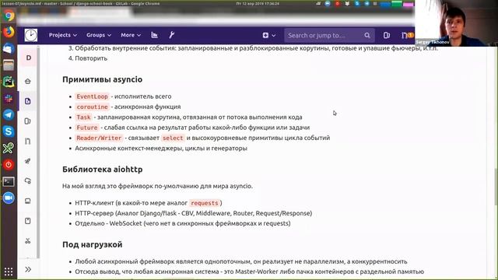
Task: Open the Terminal from the dock
Action: (9, 181)
